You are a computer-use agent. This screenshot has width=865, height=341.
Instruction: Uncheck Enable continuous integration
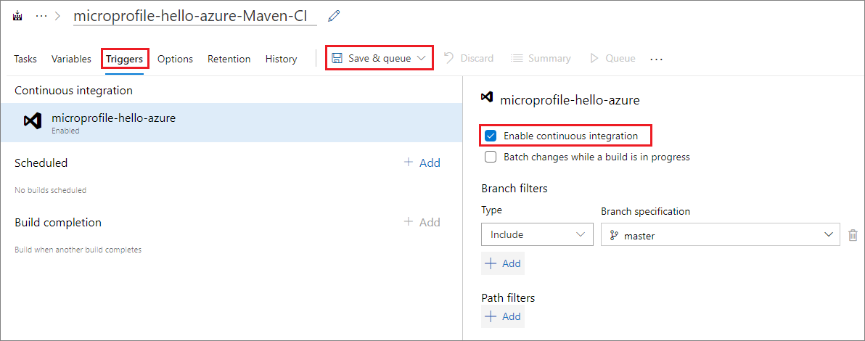[x=491, y=136]
